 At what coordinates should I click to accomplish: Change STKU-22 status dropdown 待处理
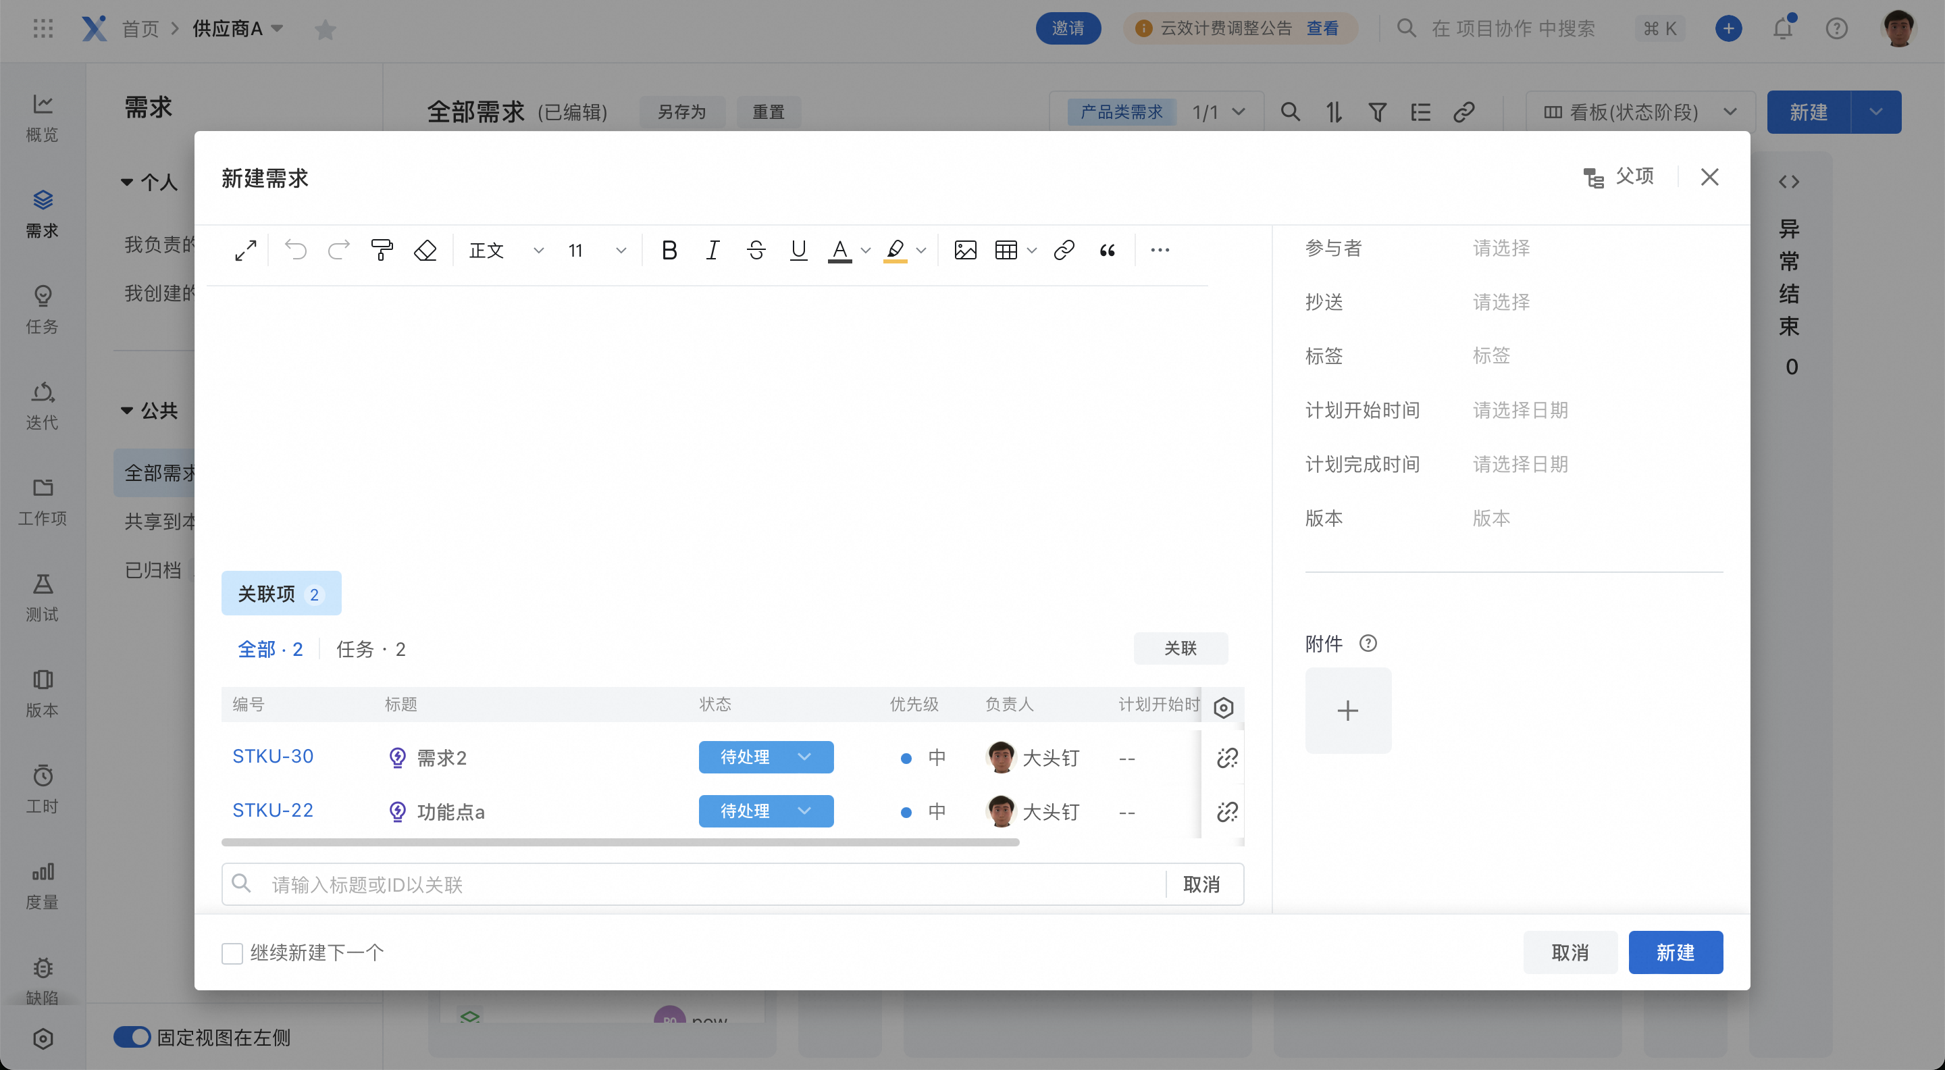tap(766, 811)
